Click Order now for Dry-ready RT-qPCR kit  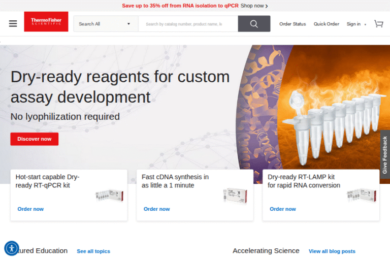click(x=30, y=209)
